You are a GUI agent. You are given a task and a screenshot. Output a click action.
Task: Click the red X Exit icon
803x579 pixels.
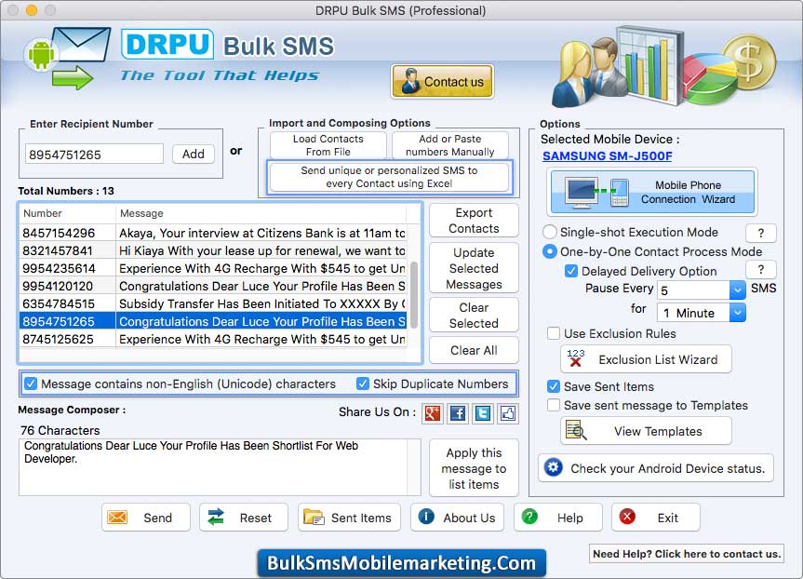(x=627, y=517)
